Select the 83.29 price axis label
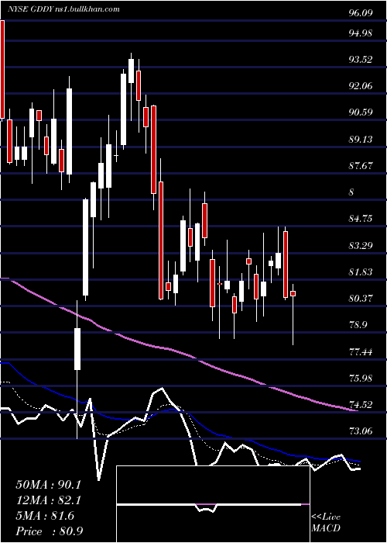Image resolution: width=387 pixels, height=543 pixels. (361, 246)
